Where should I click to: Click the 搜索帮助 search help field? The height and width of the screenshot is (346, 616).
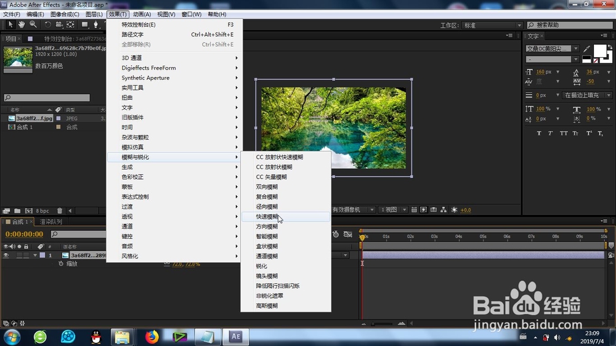coord(570,25)
